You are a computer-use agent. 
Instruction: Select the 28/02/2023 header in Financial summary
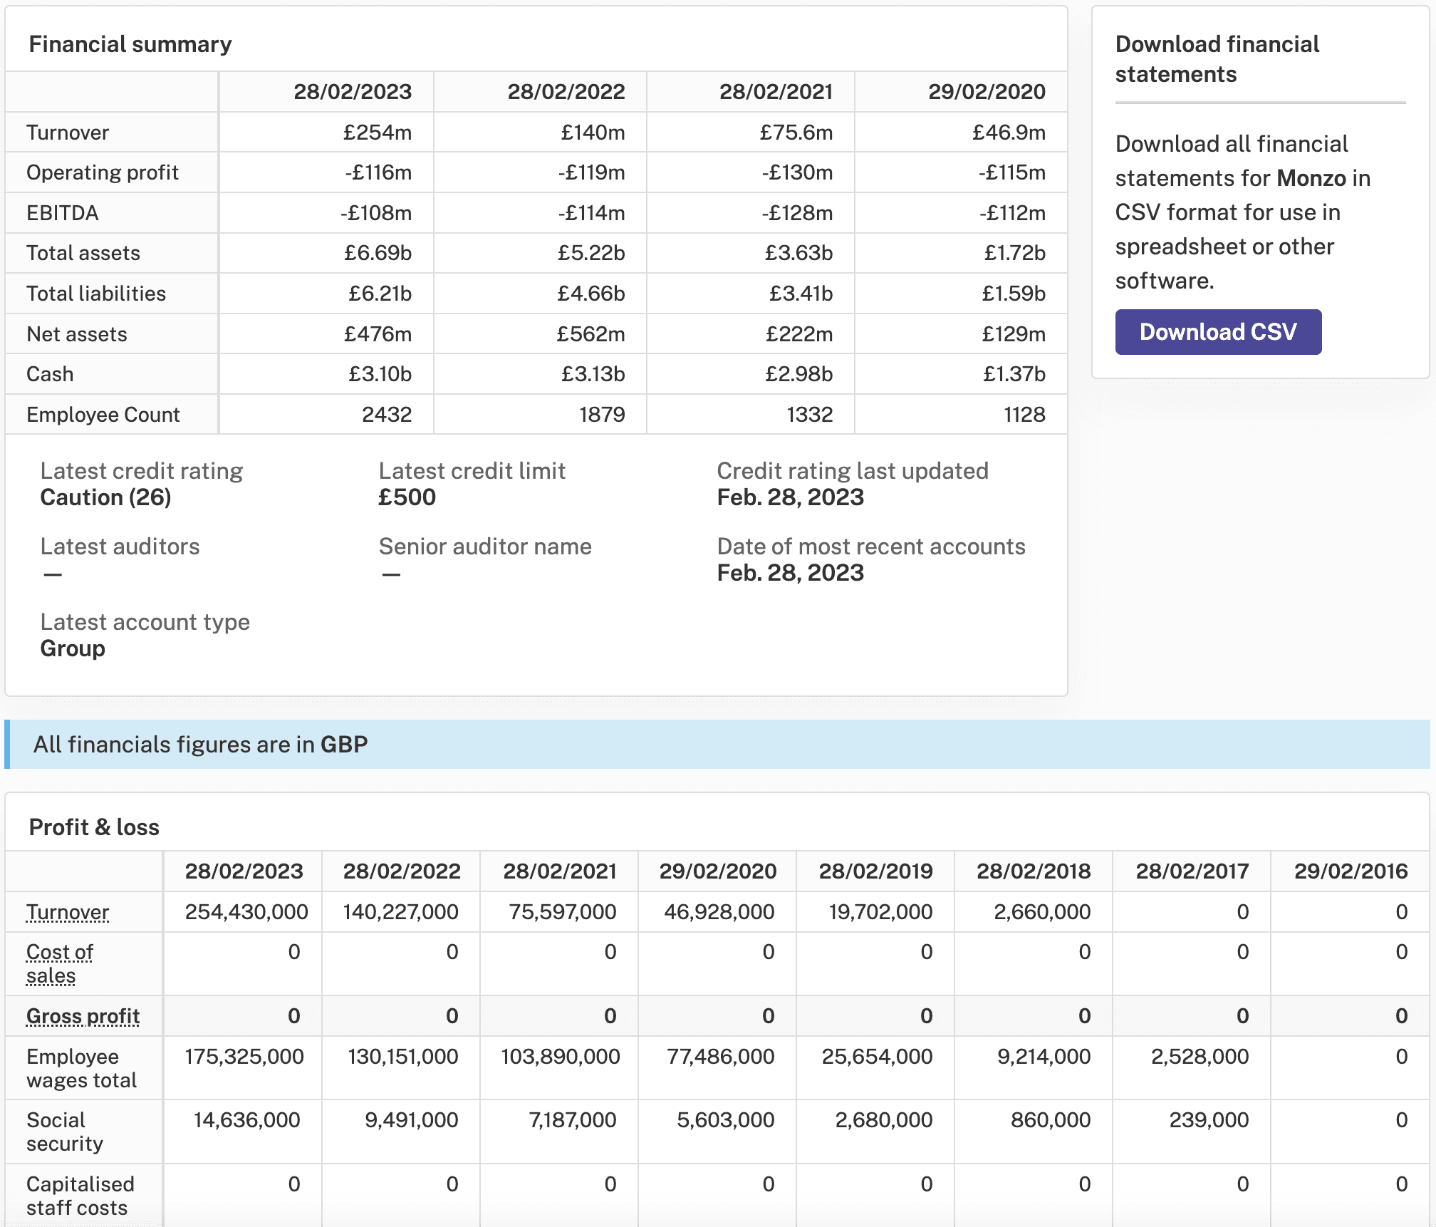pos(353,92)
